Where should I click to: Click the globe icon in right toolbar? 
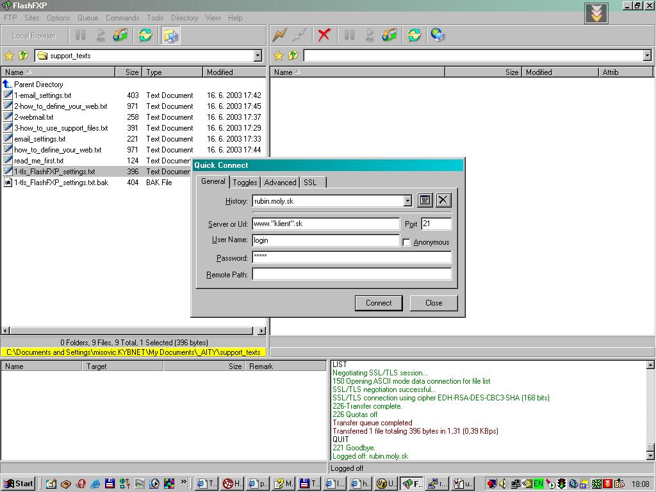[438, 35]
